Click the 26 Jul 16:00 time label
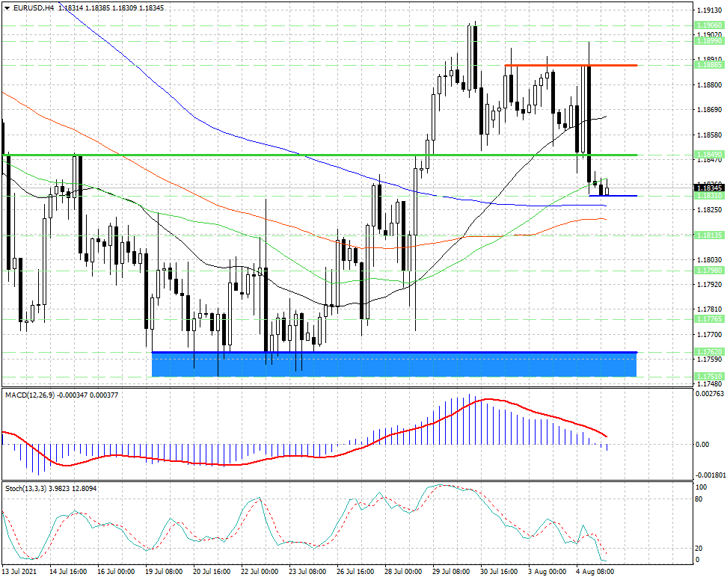Screen dimensions: 727x580 (x=355, y=572)
